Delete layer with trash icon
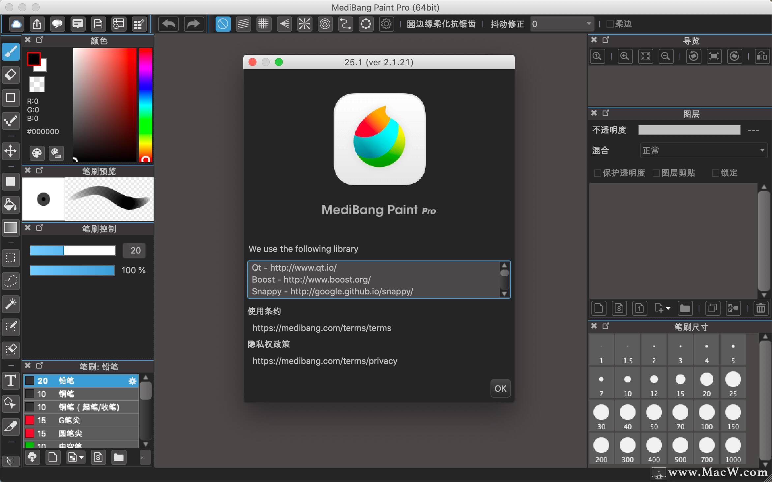Viewport: 772px width, 482px height. point(761,308)
